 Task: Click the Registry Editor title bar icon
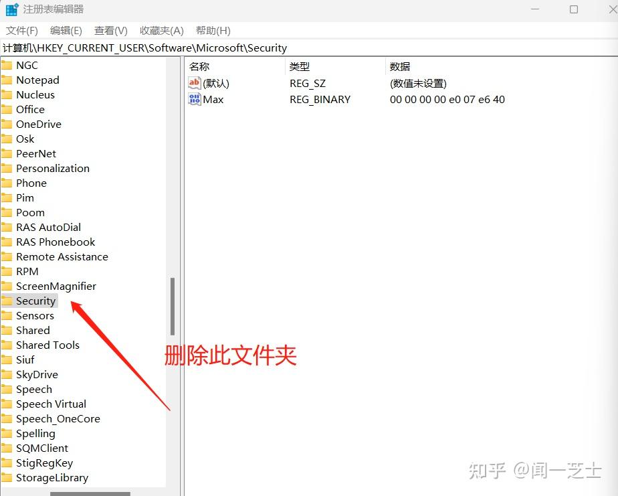coord(10,9)
